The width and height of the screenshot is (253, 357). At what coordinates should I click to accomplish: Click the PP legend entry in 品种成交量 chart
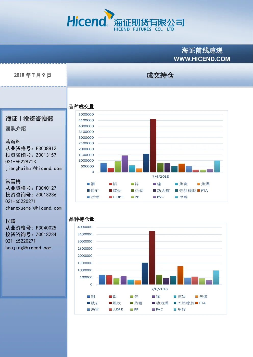(x=135, y=197)
